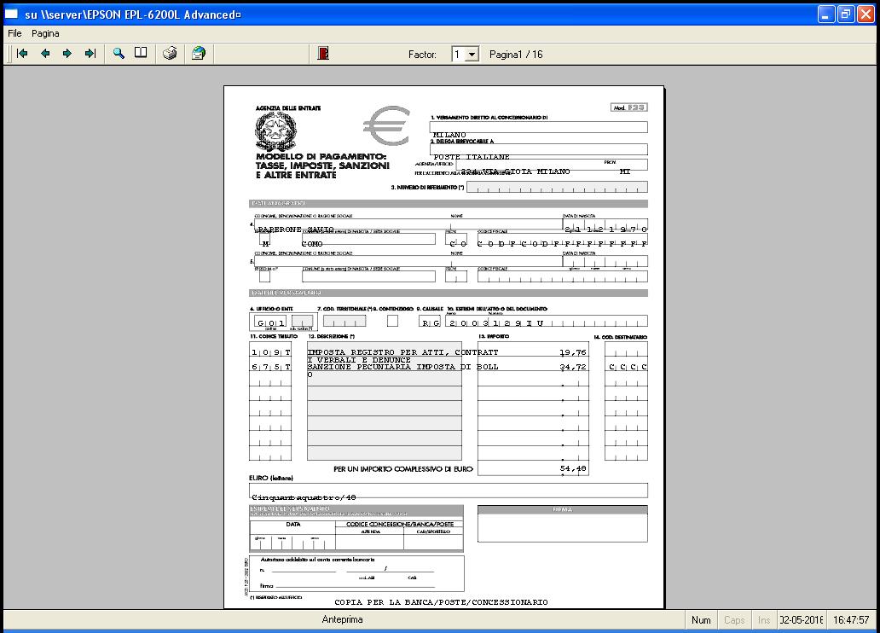Click the Caps status indicator
880x633 pixels.
pos(734,620)
